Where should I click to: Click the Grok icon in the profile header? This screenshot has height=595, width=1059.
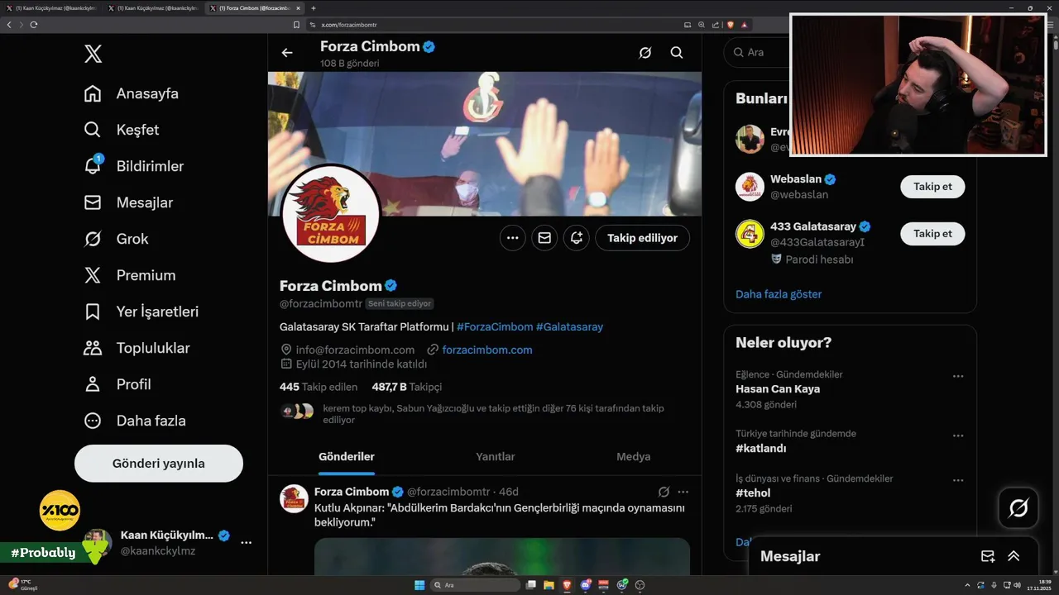click(645, 53)
